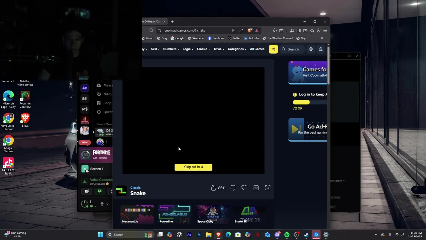The image size is (426, 240).
Task: Open the Hexanaut.io game thumbnail
Action: [x=137, y=214]
